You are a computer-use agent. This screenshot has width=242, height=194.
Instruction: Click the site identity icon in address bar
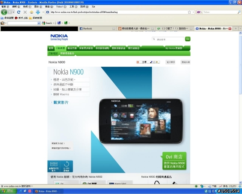[x=48, y=12]
